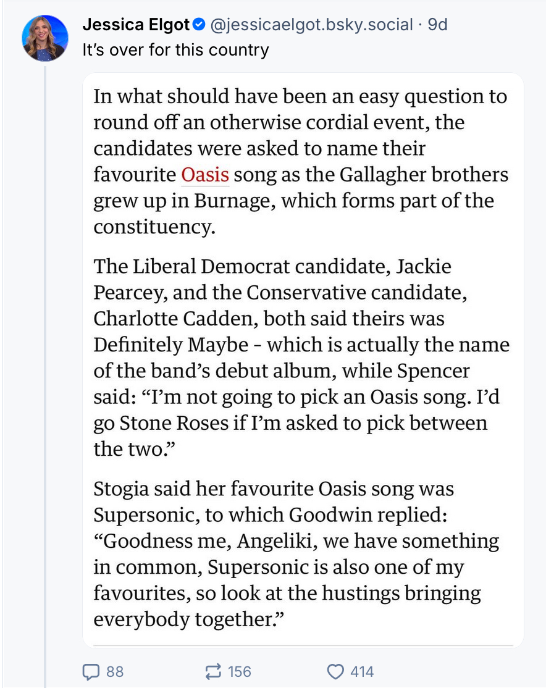Click the post text "It's over for this country"
Screen dimensions: 546x688
click(175, 49)
